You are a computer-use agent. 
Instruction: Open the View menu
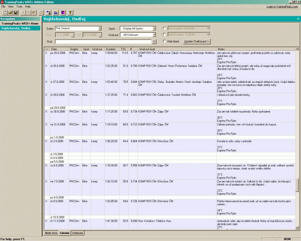(x=11, y=6)
